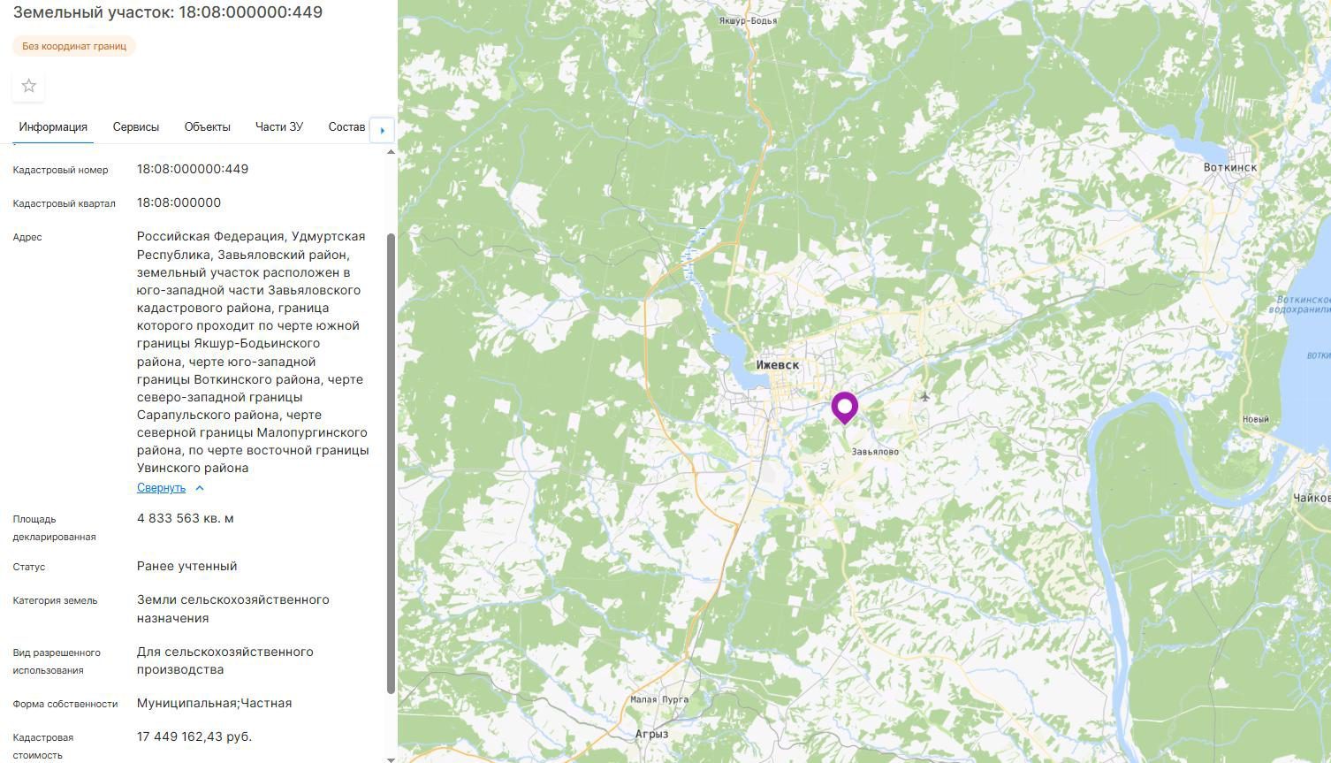This screenshot has height=763, width=1331.
Task: Click the Завьялово label on the map
Action: 875,452
